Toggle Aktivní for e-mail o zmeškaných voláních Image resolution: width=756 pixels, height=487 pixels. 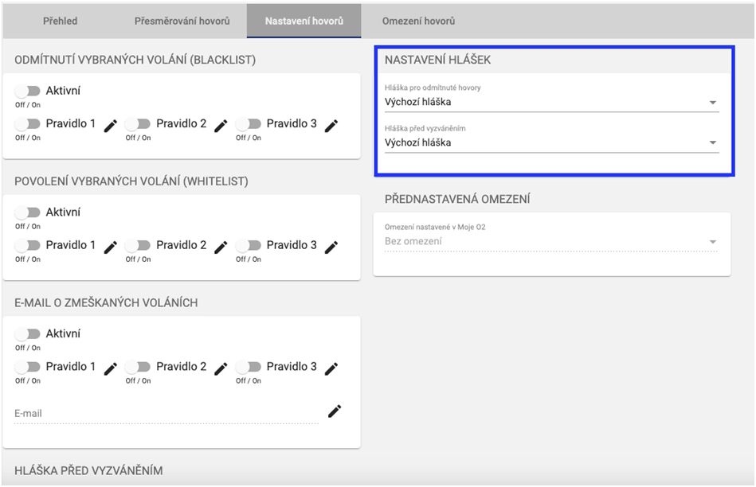click(28, 334)
